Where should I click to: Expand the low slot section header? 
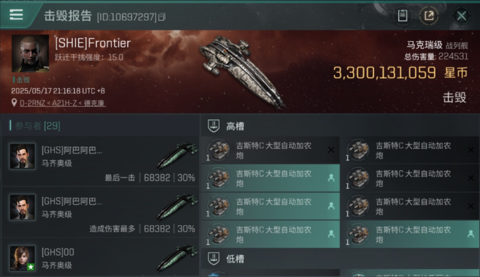coord(340,258)
